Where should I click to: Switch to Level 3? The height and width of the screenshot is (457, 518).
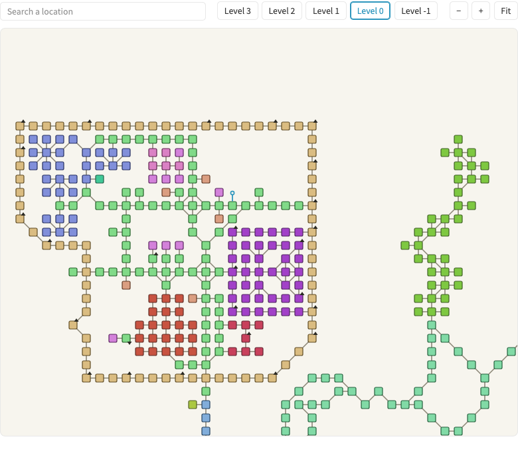(x=238, y=11)
